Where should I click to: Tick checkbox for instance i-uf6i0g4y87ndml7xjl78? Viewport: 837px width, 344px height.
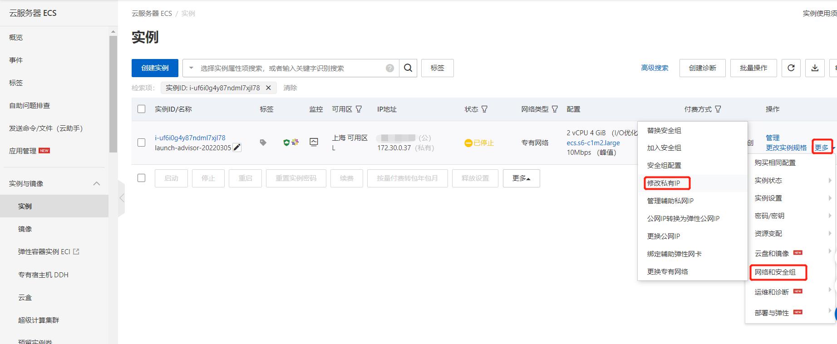pyautogui.click(x=142, y=143)
